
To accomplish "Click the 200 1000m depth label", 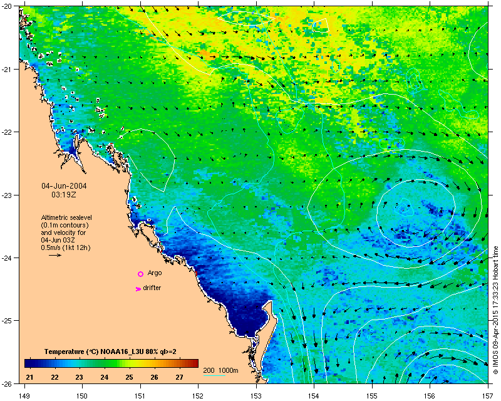I will pos(221,371).
